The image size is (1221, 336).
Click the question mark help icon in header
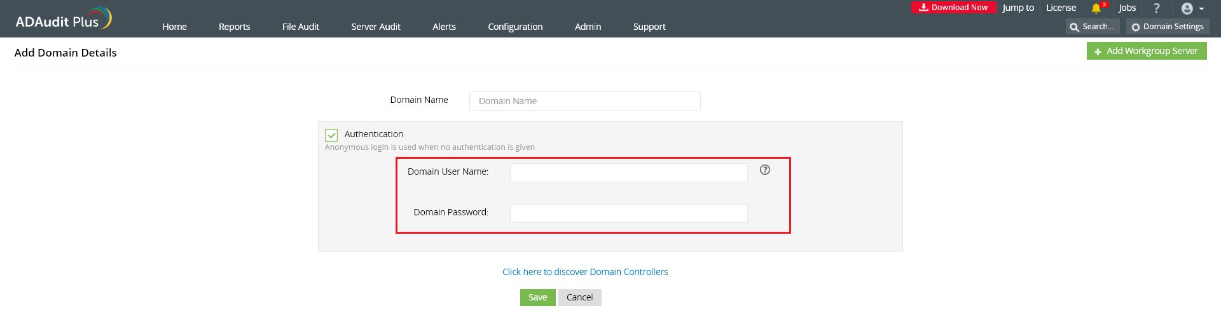[1156, 8]
